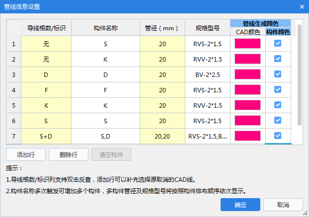Screen dimensions: 309x217
Task: Click the CAD color swatch in row 2
Action: click(247, 59)
